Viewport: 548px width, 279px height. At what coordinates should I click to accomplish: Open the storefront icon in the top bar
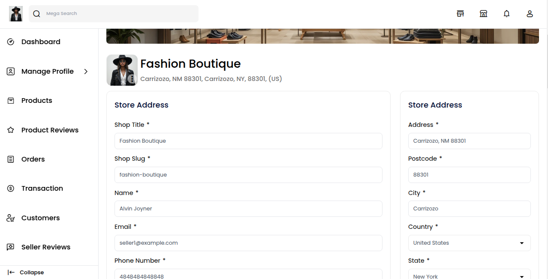(460, 13)
